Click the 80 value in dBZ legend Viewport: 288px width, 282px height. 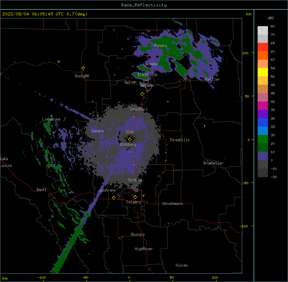click(x=273, y=26)
